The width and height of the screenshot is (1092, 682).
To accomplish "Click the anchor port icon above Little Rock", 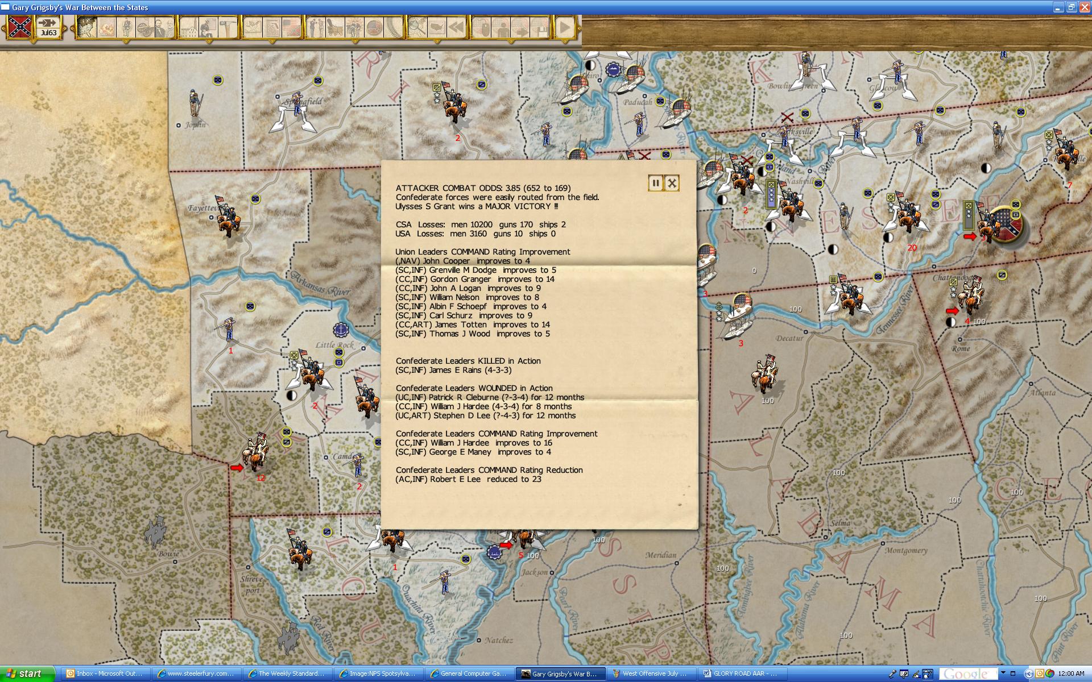I will click(x=340, y=330).
